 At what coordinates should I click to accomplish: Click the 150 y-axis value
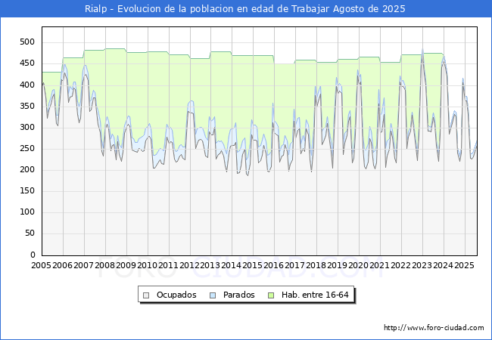point(27,191)
